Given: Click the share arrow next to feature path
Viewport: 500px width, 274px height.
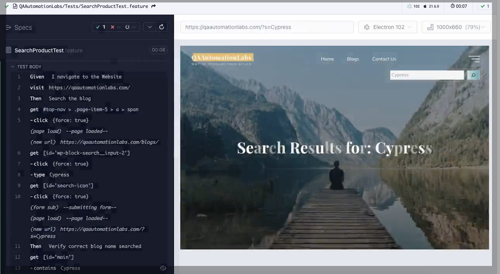Looking at the screenshot, I should click(x=154, y=6).
